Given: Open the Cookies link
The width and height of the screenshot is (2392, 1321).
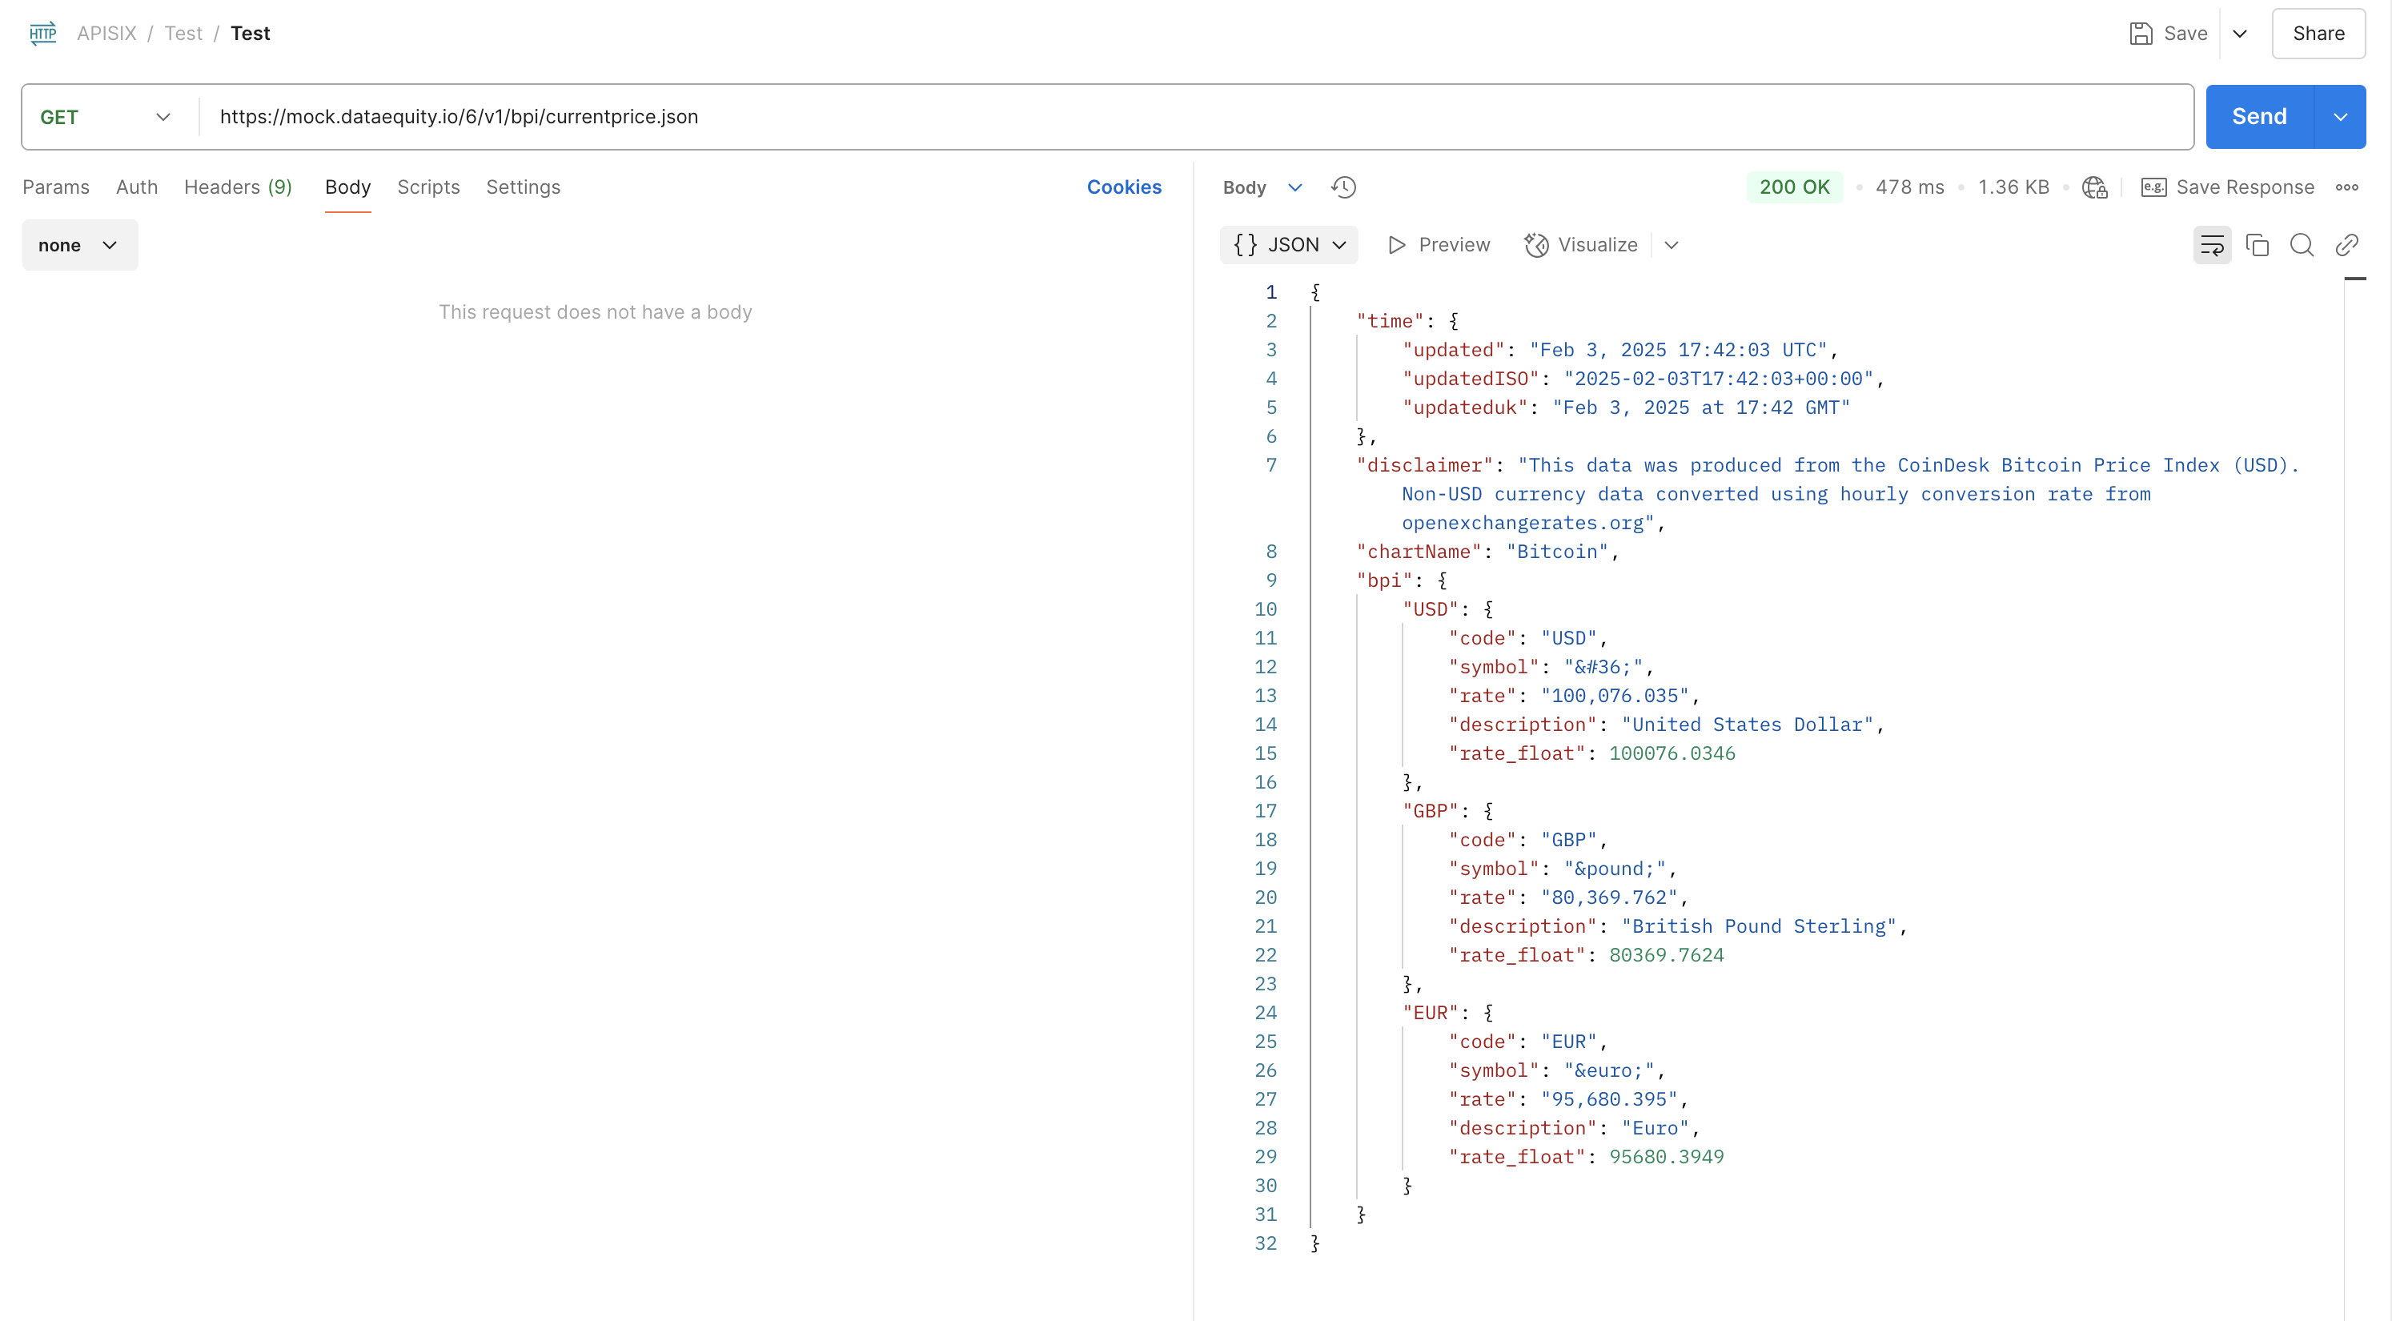Looking at the screenshot, I should point(1124,187).
